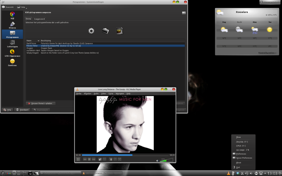Viewport: 282px width, 176px height.
Task: Show the VLC playlist
Action: [111, 159]
